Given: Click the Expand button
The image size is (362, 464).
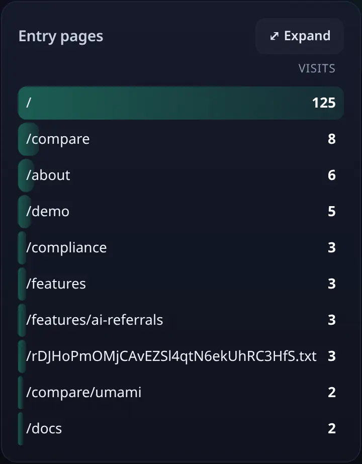Looking at the screenshot, I should coord(300,36).
